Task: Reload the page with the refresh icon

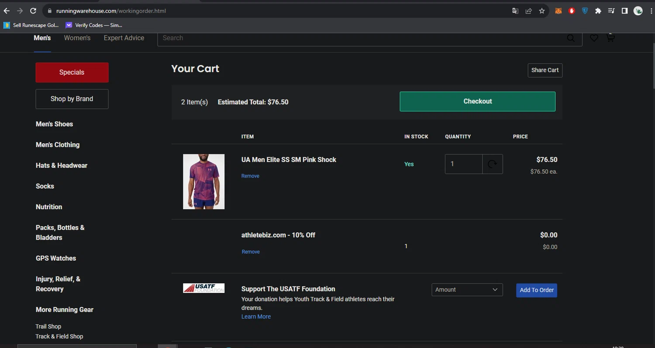Action: tap(33, 11)
